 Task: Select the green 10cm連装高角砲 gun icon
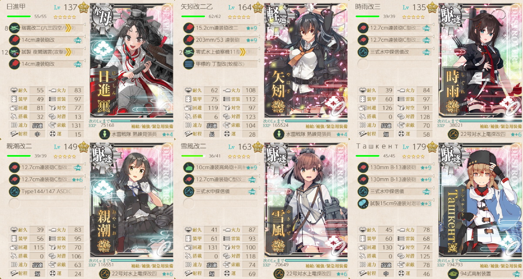[187, 166]
